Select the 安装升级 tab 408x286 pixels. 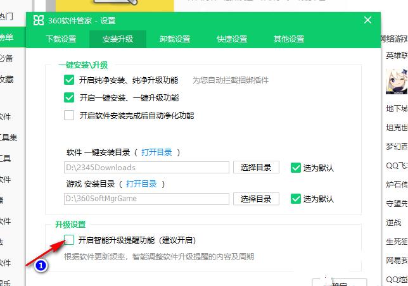[x=118, y=39]
